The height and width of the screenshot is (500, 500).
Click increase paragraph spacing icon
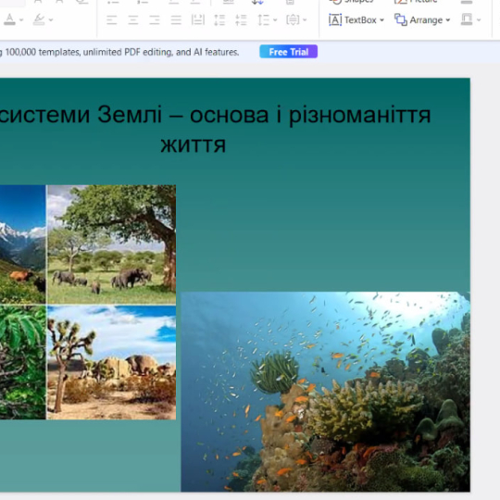(x=219, y=20)
